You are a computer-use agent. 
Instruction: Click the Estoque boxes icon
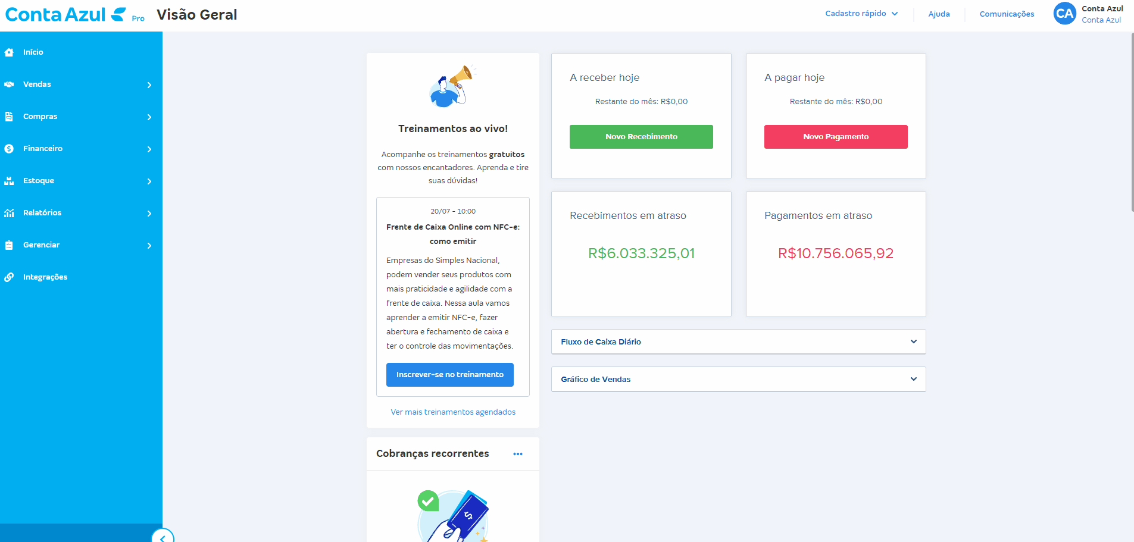tap(9, 181)
